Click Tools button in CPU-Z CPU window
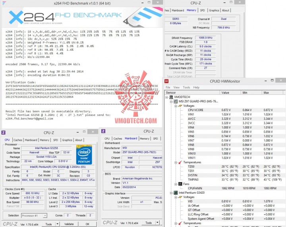 pyautogui.click(x=48, y=224)
